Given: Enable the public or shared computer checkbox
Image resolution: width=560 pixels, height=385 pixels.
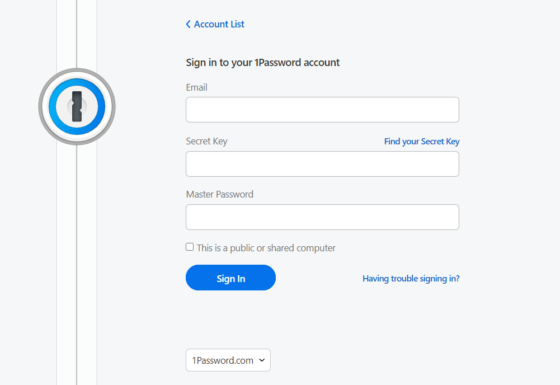Looking at the screenshot, I should click(x=190, y=246).
